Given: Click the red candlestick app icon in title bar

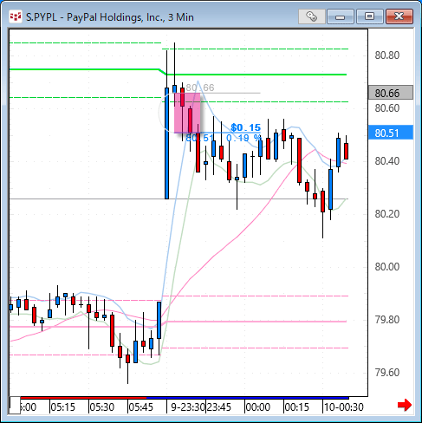Looking at the screenshot, I should [16, 16].
